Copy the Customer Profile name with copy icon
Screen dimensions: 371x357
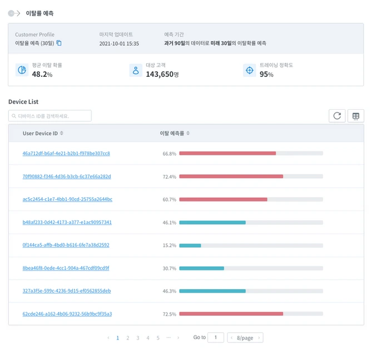(59, 43)
